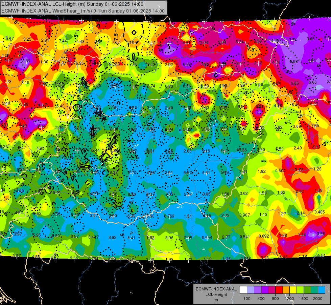The width and height of the screenshot is (331, 305).
Task: Click the map value 1.73
Action: [x=7, y=81]
